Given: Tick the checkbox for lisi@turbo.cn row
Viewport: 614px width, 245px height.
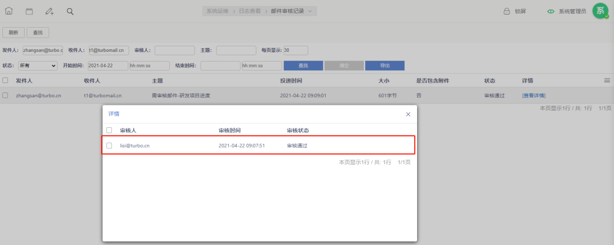Looking at the screenshot, I should [x=109, y=145].
